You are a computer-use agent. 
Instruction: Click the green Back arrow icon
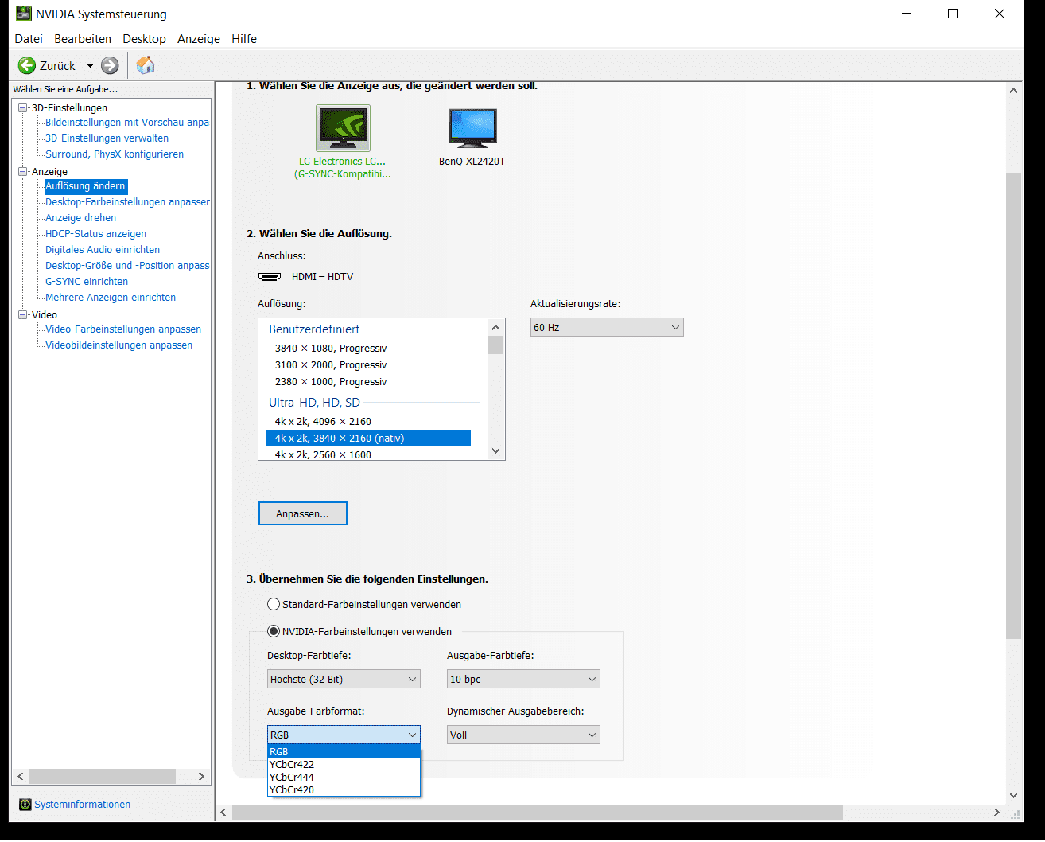27,65
